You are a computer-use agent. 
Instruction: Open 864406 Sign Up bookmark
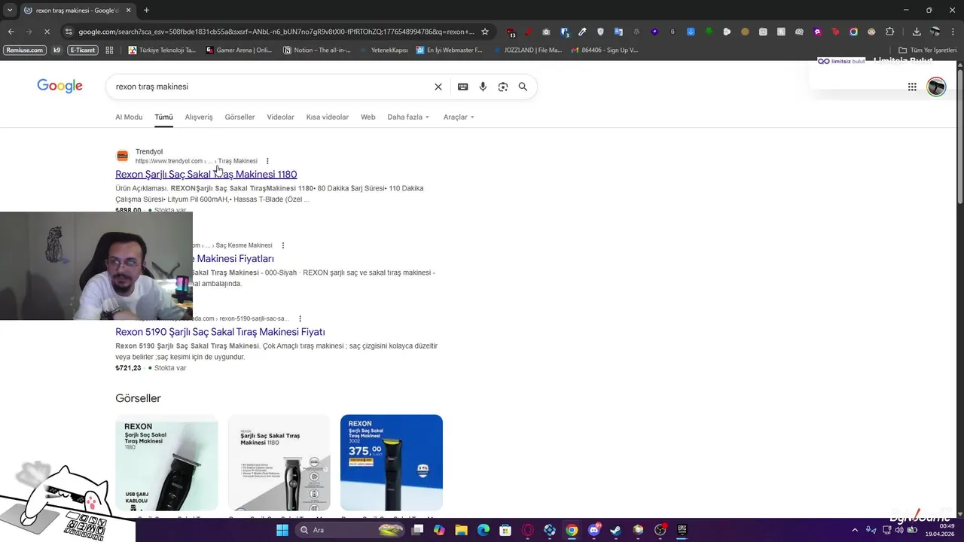pos(604,50)
